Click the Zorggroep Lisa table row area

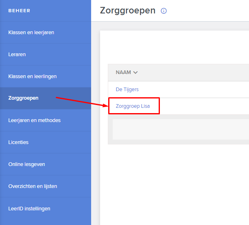(179, 106)
